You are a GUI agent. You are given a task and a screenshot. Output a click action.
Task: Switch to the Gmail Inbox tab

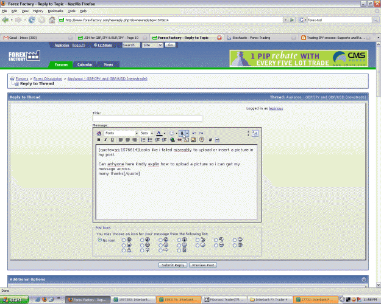(x=38, y=38)
